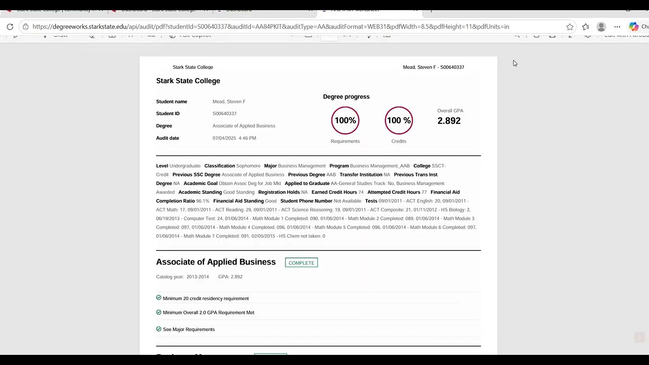Click the 'Student Phone Number' label
649x365 pixels.
(306, 201)
